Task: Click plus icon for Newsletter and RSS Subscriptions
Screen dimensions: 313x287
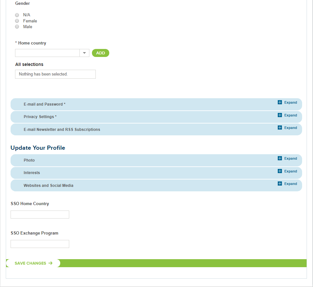Action: click(x=280, y=128)
